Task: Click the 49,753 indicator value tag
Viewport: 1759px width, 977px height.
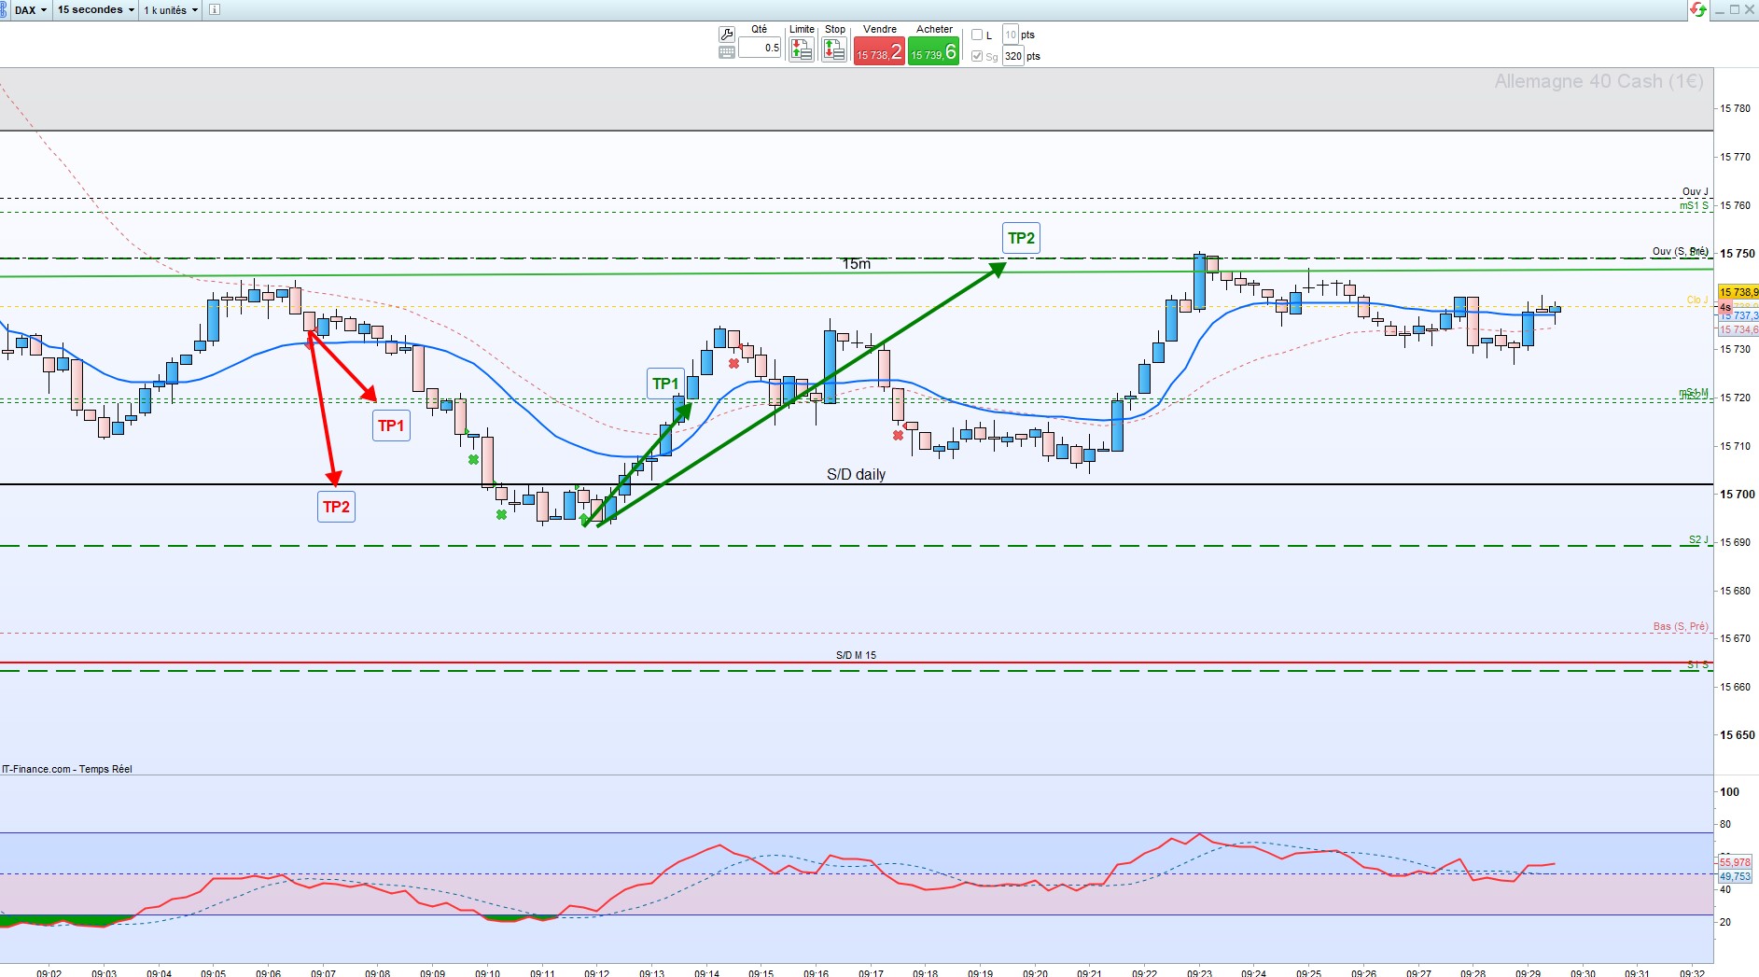Action: coord(1735,876)
